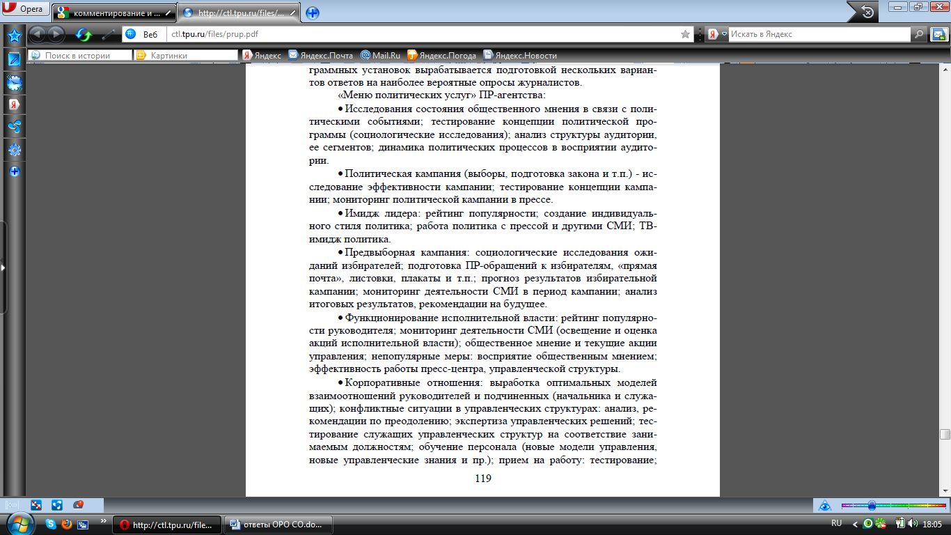Open the gear settings panel in sidebar
This screenshot has width=951, height=535.
coord(14,149)
